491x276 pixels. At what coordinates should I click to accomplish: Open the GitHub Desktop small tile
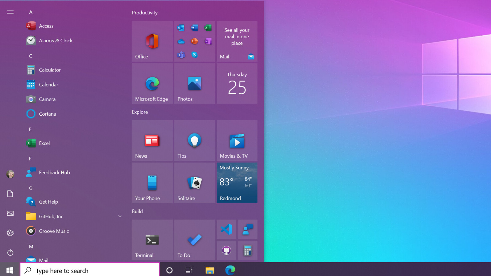pos(226,251)
